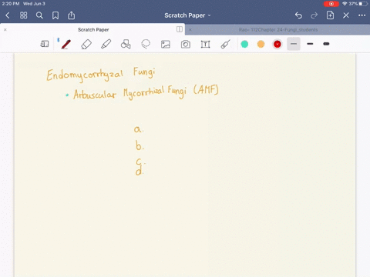Screen dimensions: 370x277
Task: Open Scratch Paper title dropdown
Action: (x=187, y=15)
